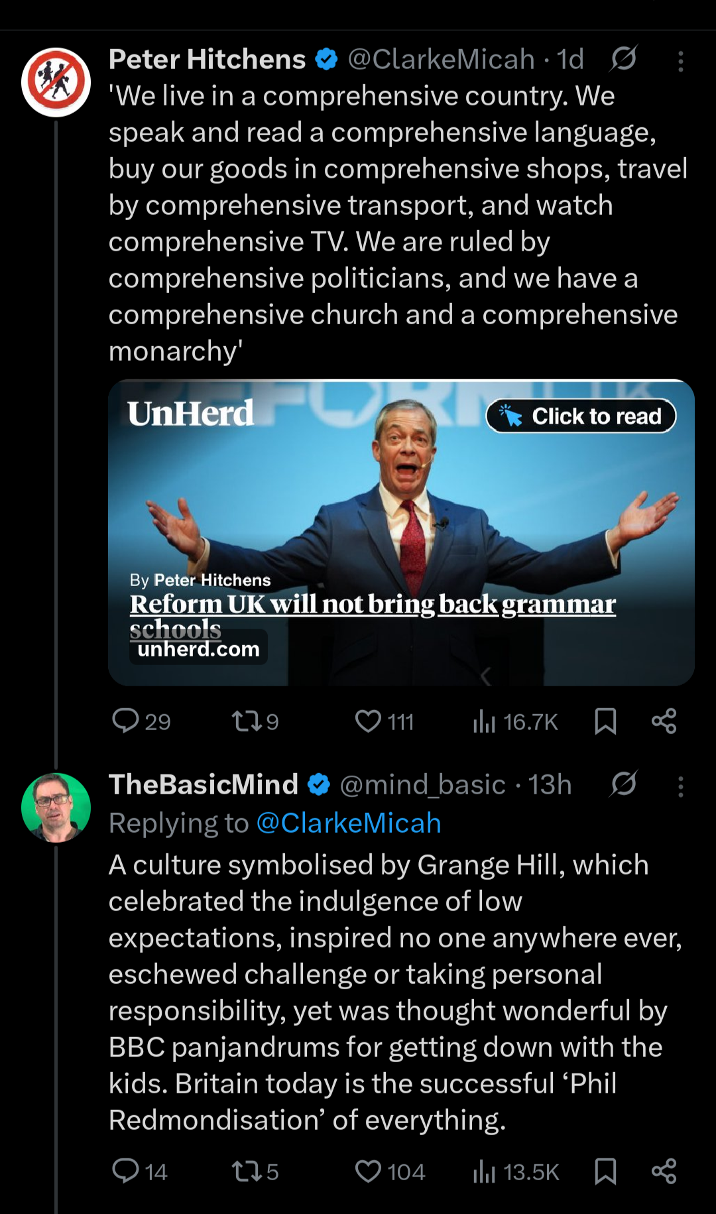Reply to TheBasicMind's tweet with 14 replies

(x=125, y=1171)
